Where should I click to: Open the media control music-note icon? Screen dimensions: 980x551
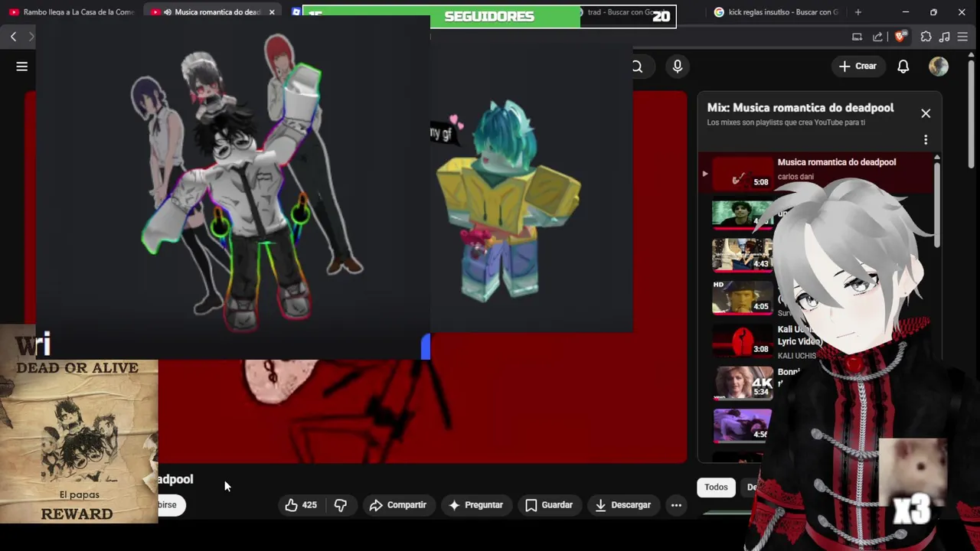(944, 37)
